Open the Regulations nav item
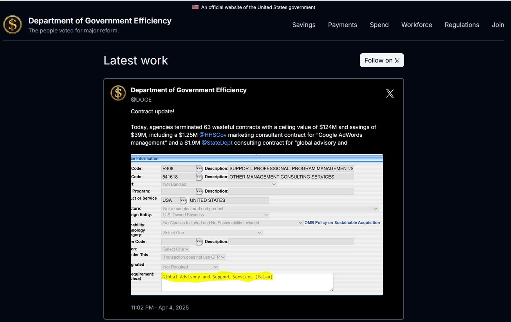This screenshot has width=511, height=322. 462,25
